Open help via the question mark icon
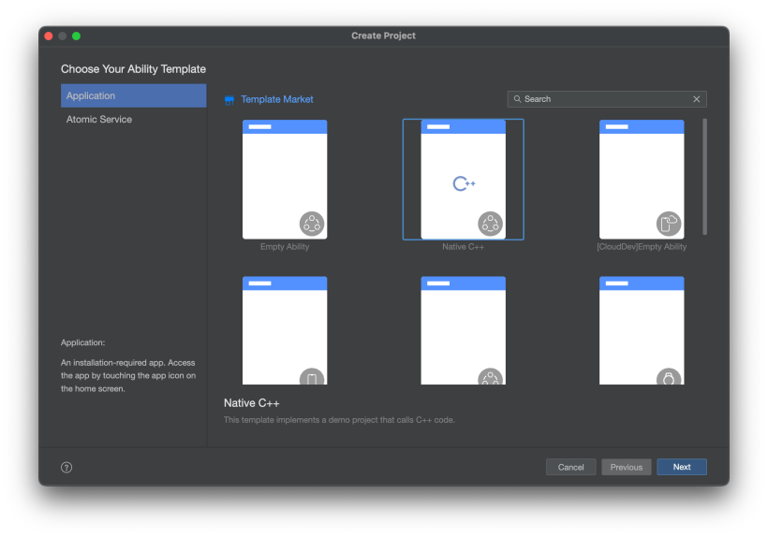Image resolution: width=768 pixels, height=537 pixels. (66, 468)
